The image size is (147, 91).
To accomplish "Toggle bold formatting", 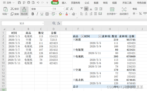I will [33, 14].
